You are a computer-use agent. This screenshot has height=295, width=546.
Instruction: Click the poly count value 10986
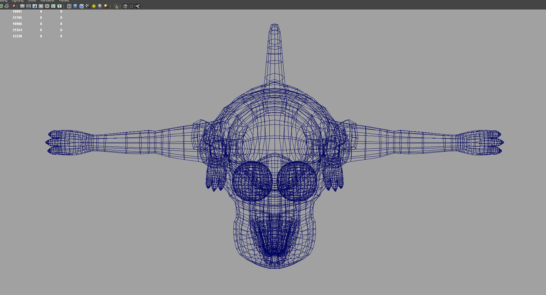coord(17,24)
